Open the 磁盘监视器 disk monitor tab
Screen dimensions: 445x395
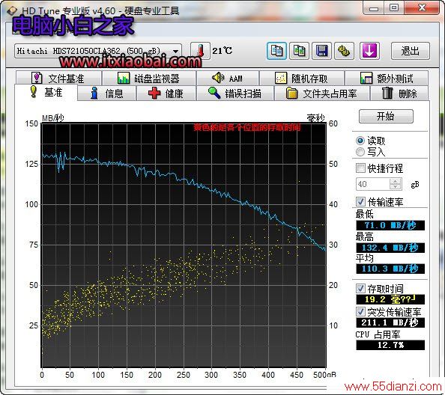149,79
